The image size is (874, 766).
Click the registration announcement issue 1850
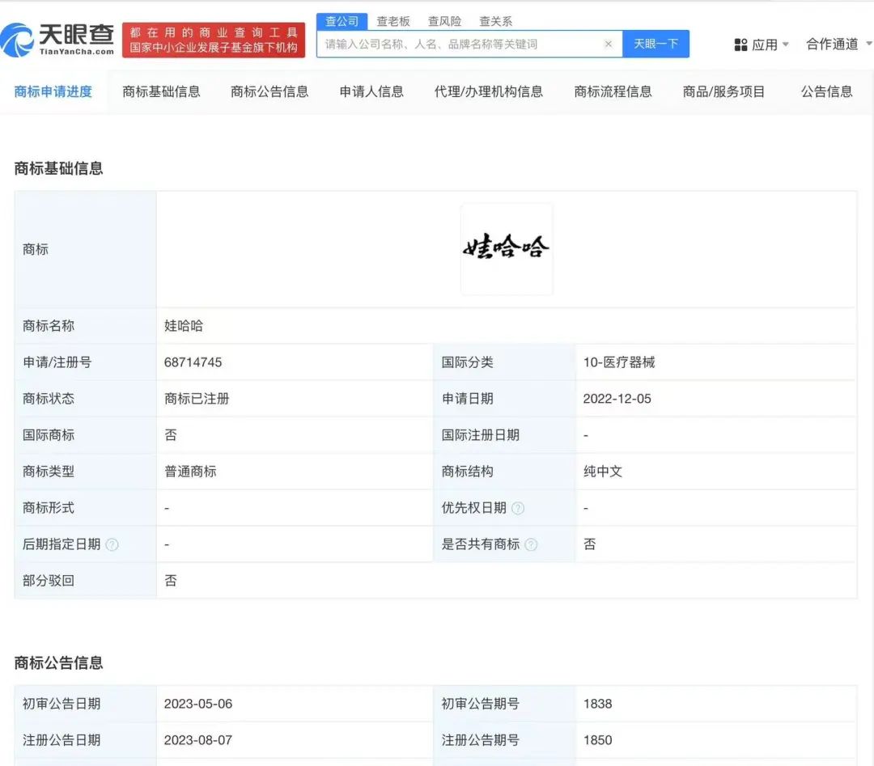(597, 740)
